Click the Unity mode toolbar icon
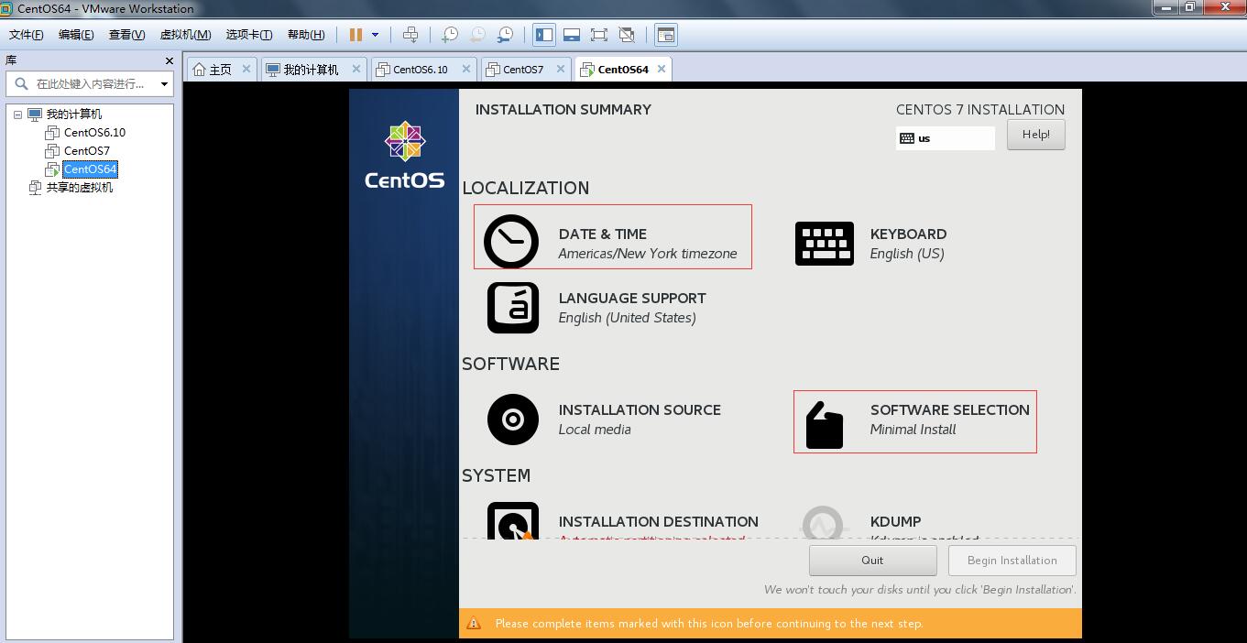The image size is (1247, 643). (x=627, y=35)
